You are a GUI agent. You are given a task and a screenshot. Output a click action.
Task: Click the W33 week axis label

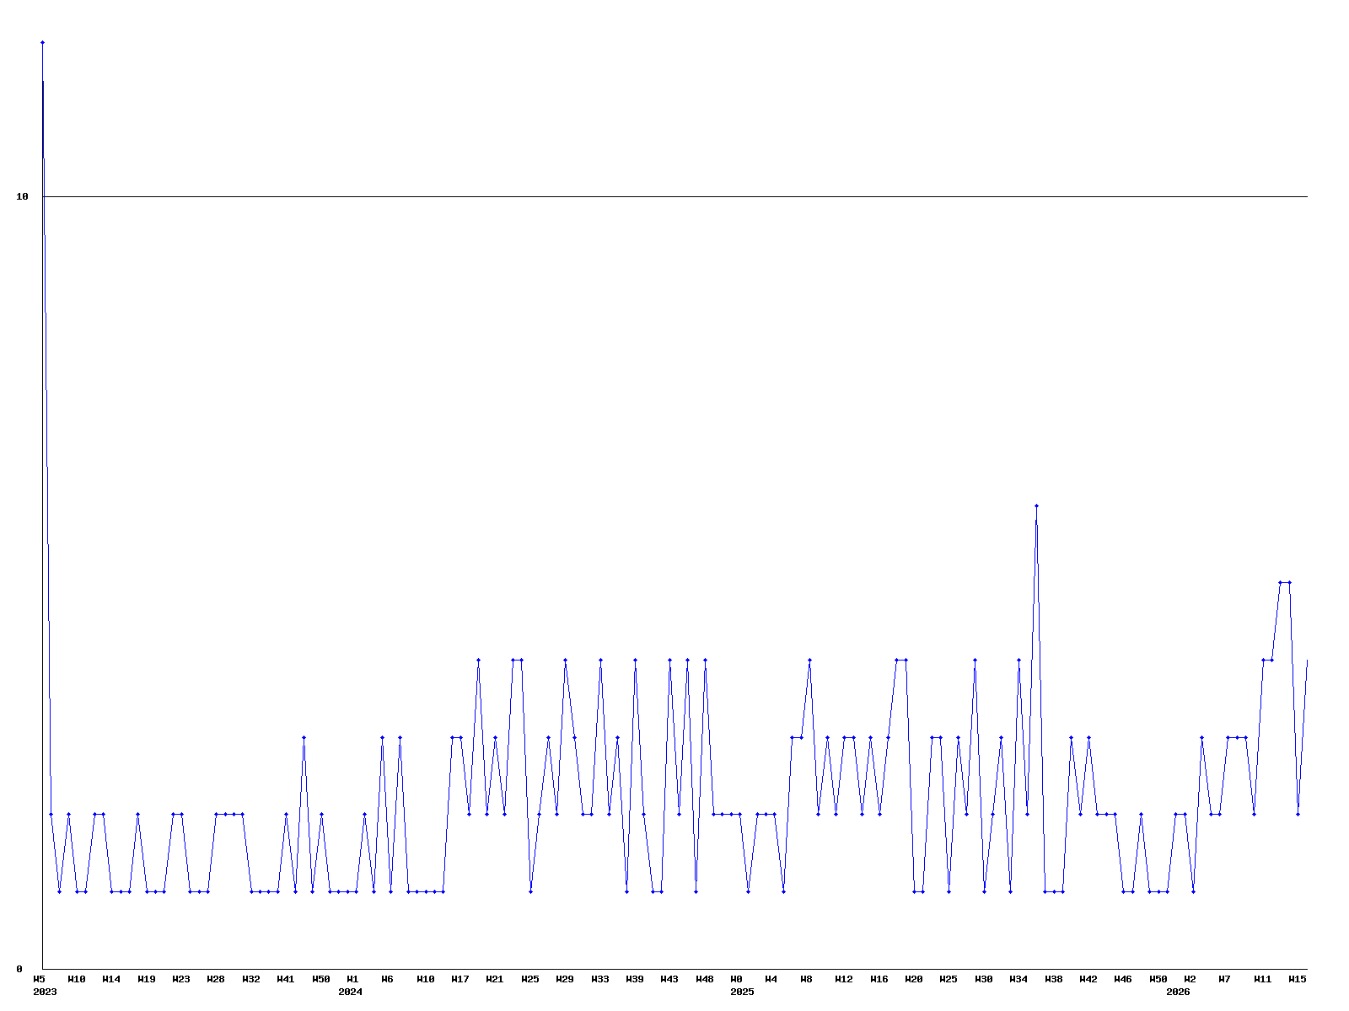click(x=599, y=979)
